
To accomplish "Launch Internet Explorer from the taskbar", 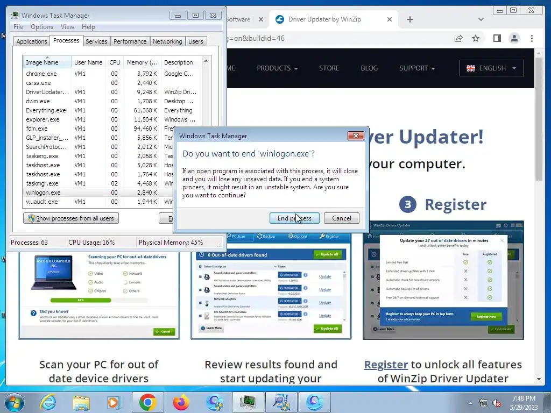I will point(48,402).
